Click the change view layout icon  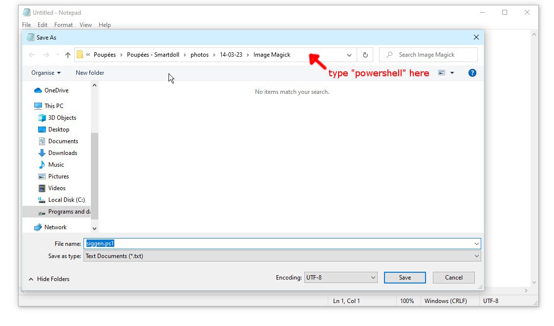click(442, 73)
